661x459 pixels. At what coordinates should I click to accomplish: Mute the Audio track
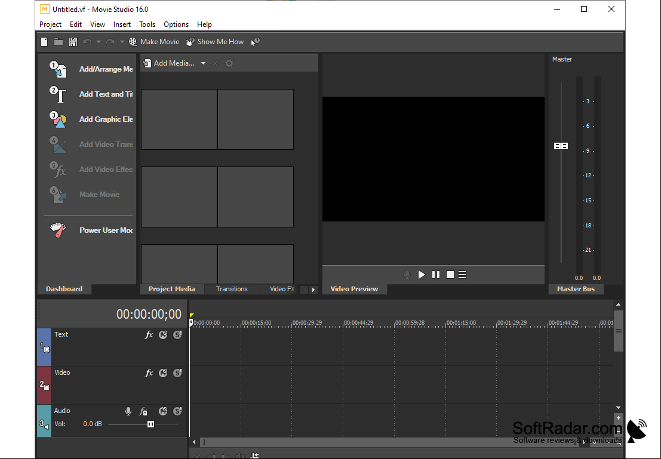pos(163,411)
